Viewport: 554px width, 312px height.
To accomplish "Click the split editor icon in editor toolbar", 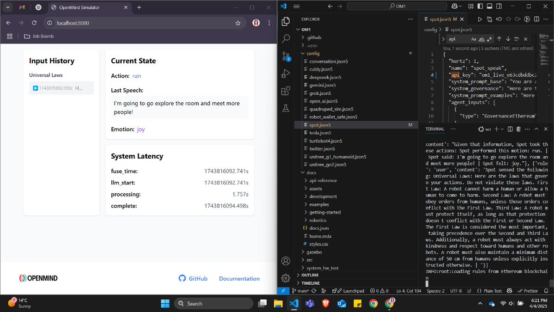I will click(x=537, y=19).
